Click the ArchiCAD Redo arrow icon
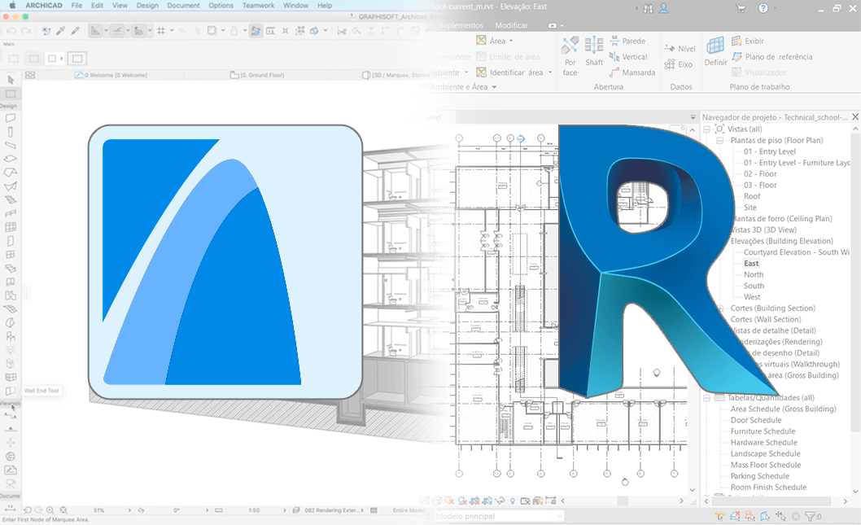The image size is (861, 525). [27, 31]
